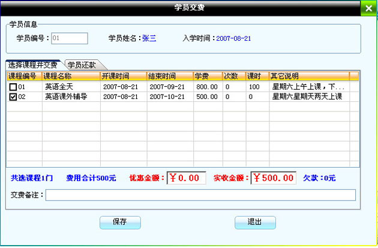378x248 pixels.
Task: Click the 结束时间 column header
Action: (169, 76)
